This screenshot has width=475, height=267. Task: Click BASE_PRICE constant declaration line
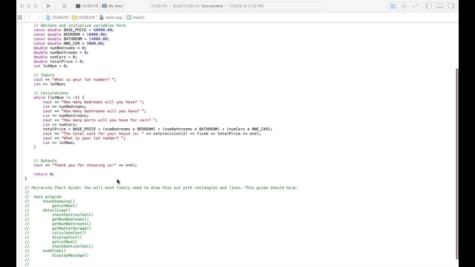coord(74,30)
